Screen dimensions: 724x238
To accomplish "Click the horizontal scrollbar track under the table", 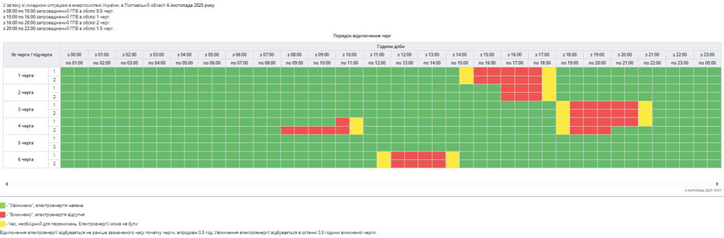I will point(362,184).
